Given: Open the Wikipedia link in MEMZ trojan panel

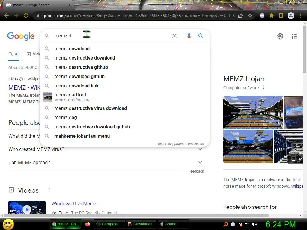Looking at the screenshot, I should [297, 186].
